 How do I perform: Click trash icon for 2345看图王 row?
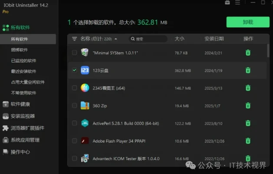pos(248,88)
